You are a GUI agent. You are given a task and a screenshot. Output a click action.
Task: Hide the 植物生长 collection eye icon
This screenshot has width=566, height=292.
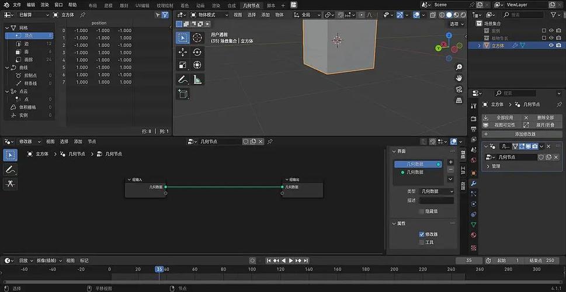coord(551,38)
